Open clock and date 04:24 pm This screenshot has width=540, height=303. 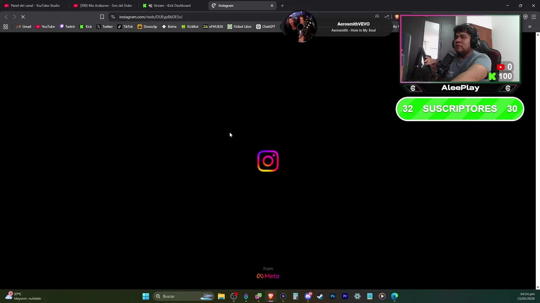[x=526, y=296]
